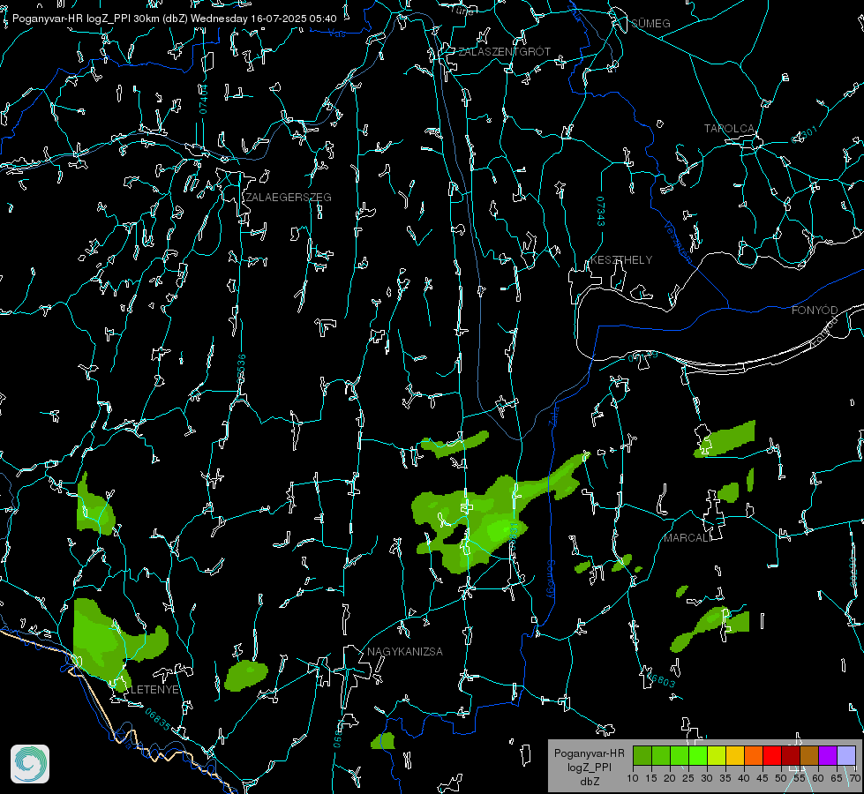This screenshot has height=794, width=864.
Task: Click the Somogy county border label
Action: pyautogui.click(x=550, y=580)
